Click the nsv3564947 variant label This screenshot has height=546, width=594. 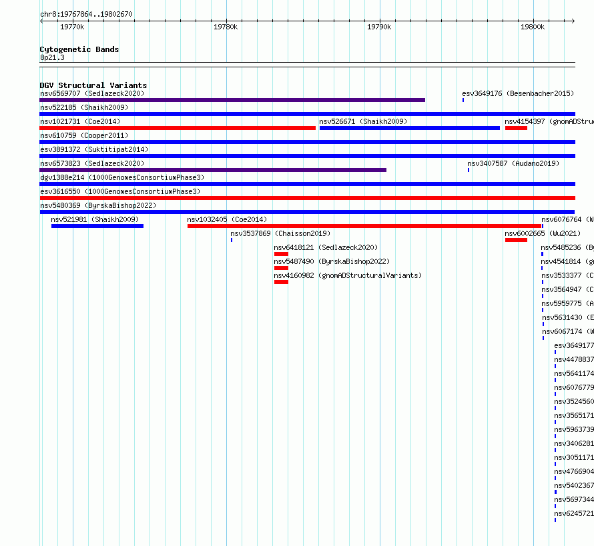(x=567, y=289)
